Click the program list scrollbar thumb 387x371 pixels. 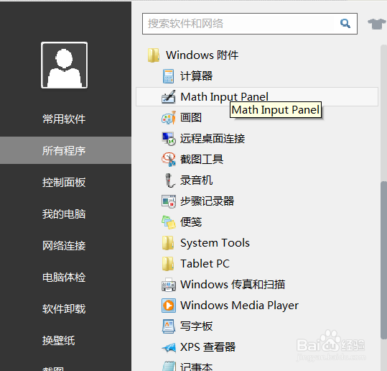(x=384, y=260)
